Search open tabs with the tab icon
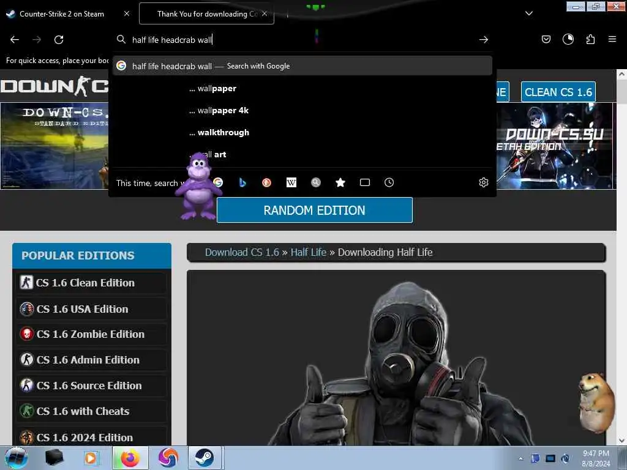This screenshot has width=627, height=470. [x=365, y=182]
